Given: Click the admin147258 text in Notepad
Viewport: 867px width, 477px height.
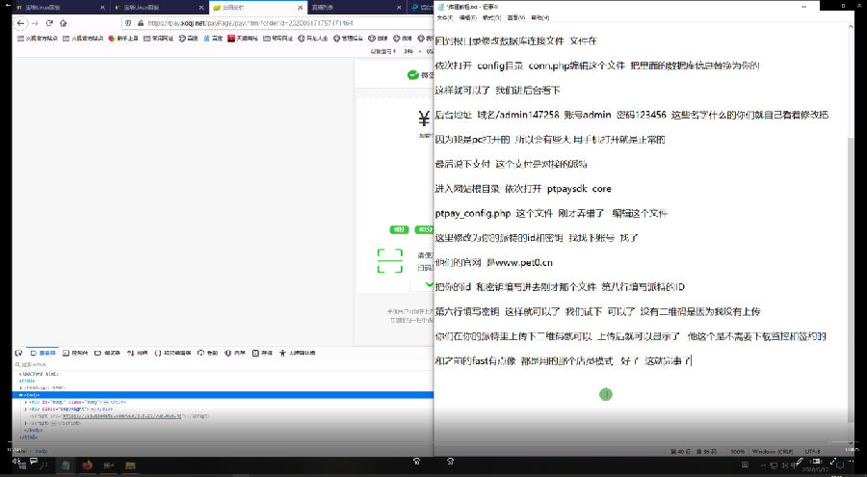Looking at the screenshot, I should (x=529, y=115).
